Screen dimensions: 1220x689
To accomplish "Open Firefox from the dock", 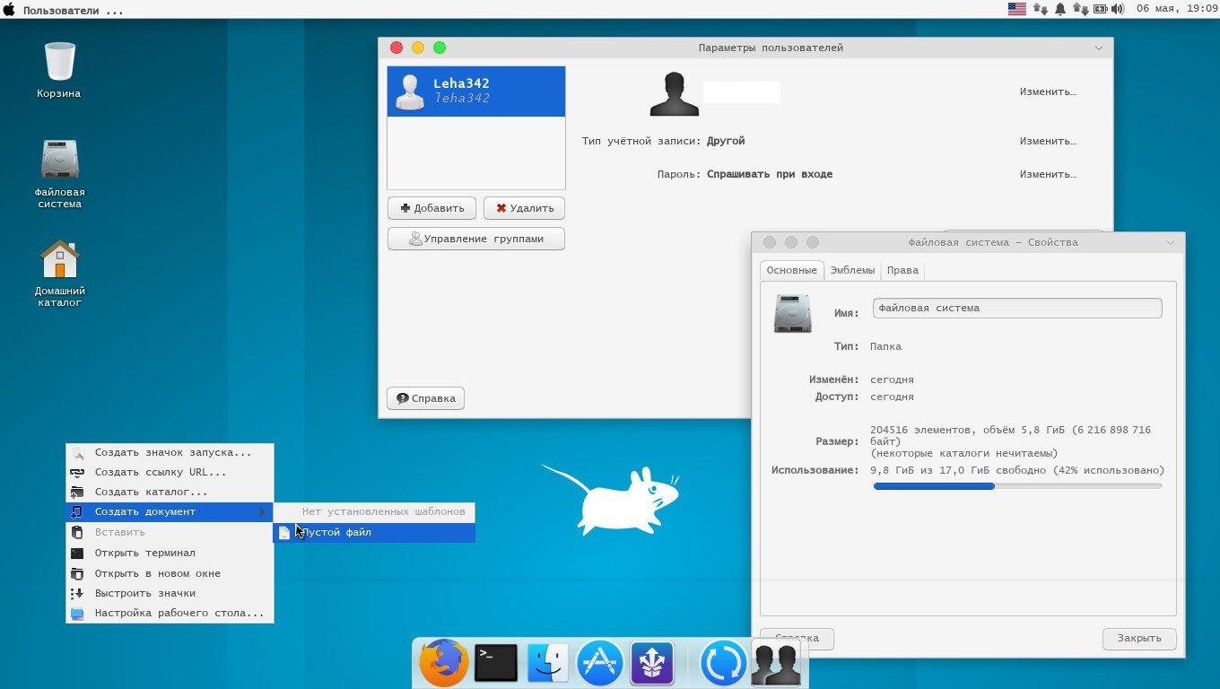I will [x=443, y=663].
